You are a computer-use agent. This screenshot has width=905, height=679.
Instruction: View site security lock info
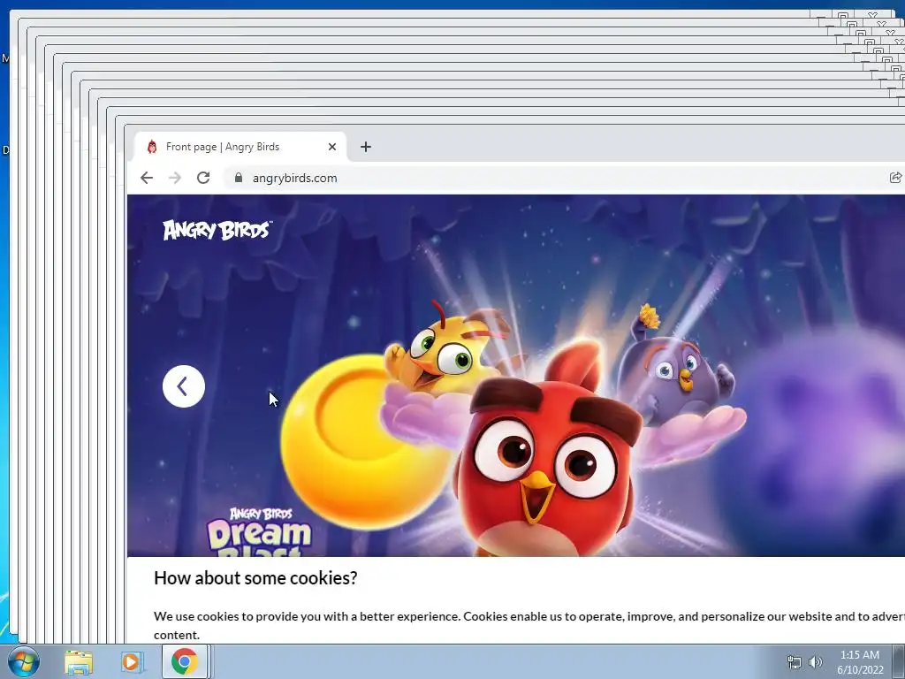click(239, 178)
